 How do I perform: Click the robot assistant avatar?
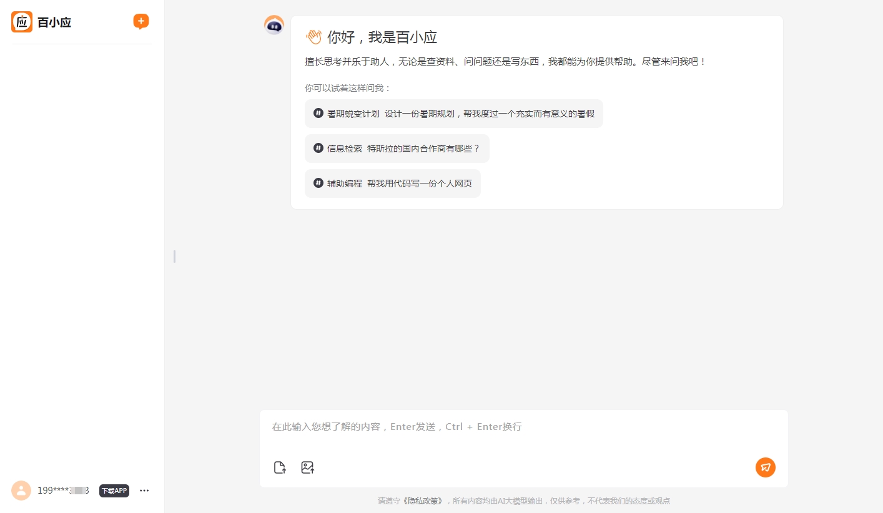(274, 26)
